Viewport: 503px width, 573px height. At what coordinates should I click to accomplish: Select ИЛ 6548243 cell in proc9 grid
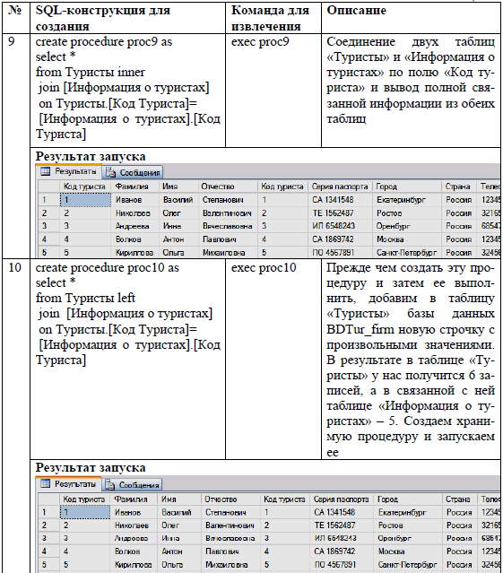(340, 226)
